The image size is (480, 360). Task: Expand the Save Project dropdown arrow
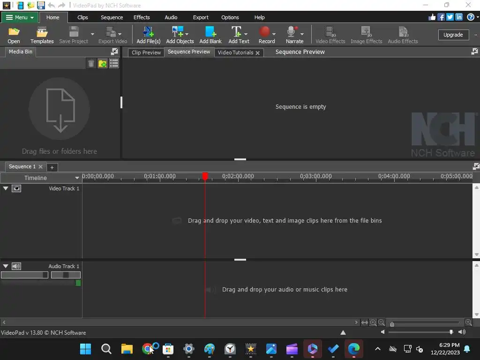click(92, 34)
